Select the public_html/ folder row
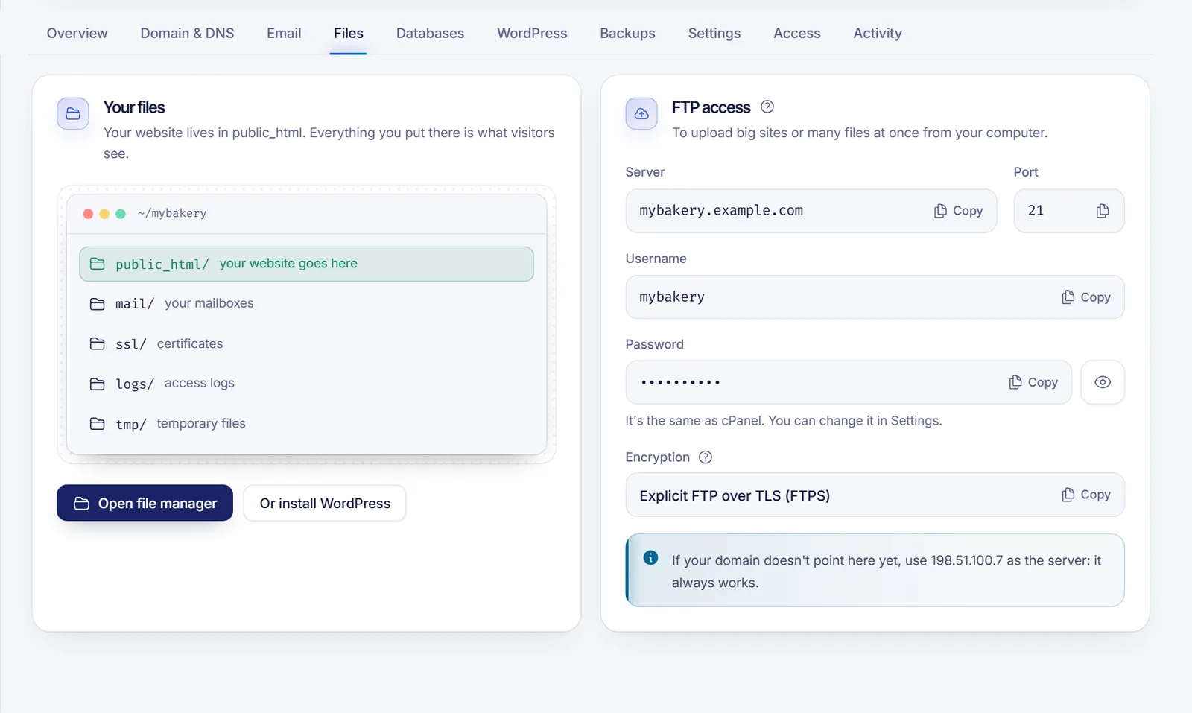The image size is (1192, 713). coord(306,264)
